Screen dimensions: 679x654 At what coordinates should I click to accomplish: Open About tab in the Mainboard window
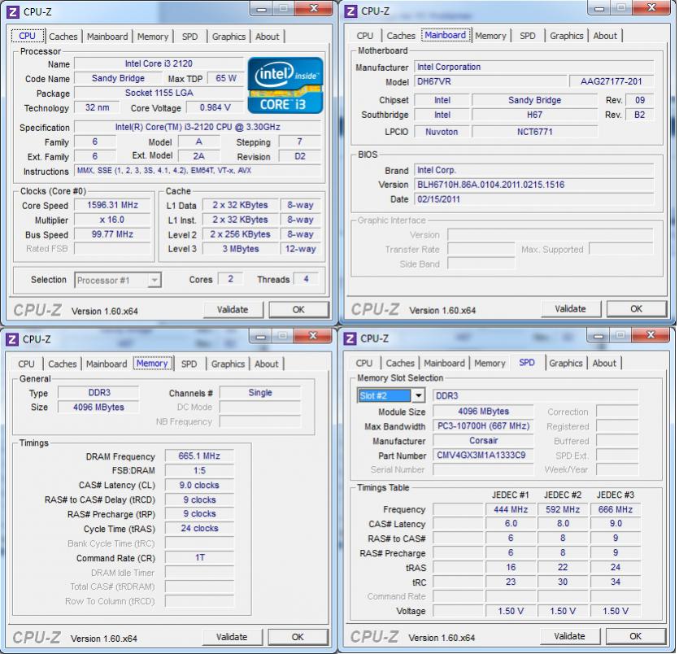pos(605,36)
